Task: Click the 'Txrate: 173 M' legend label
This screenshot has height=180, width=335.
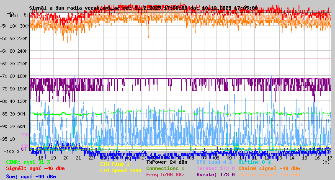Action: [x=216, y=168]
